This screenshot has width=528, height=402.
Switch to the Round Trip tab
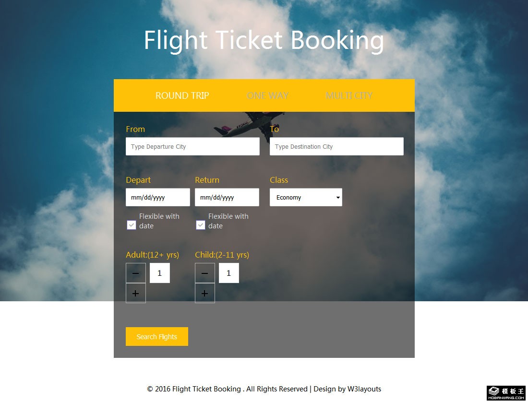point(182,95)
